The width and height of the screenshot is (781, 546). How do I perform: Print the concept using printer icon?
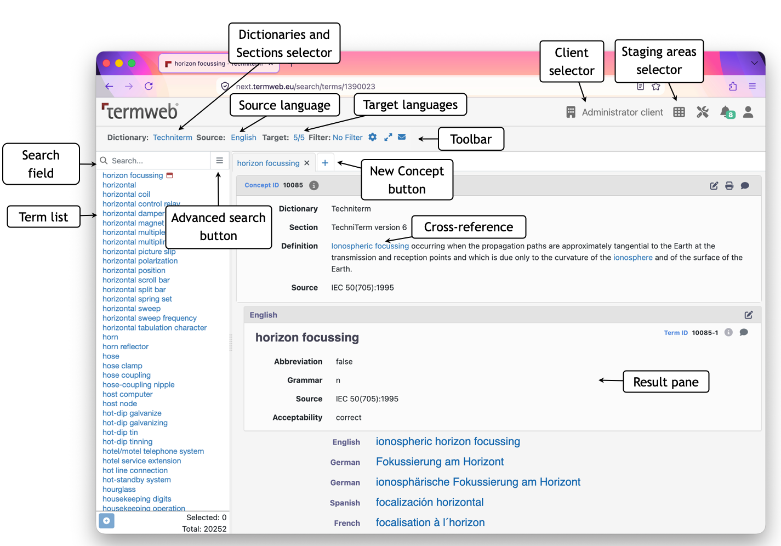(729, 186)
